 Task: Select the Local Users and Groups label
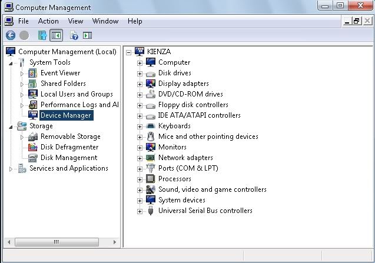[77, 94]
